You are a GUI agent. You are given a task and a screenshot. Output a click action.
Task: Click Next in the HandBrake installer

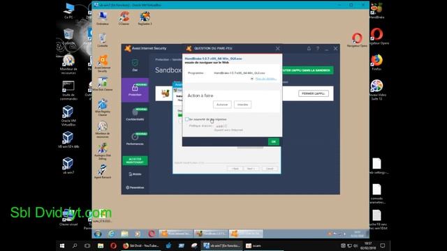(x=251, y=169)
